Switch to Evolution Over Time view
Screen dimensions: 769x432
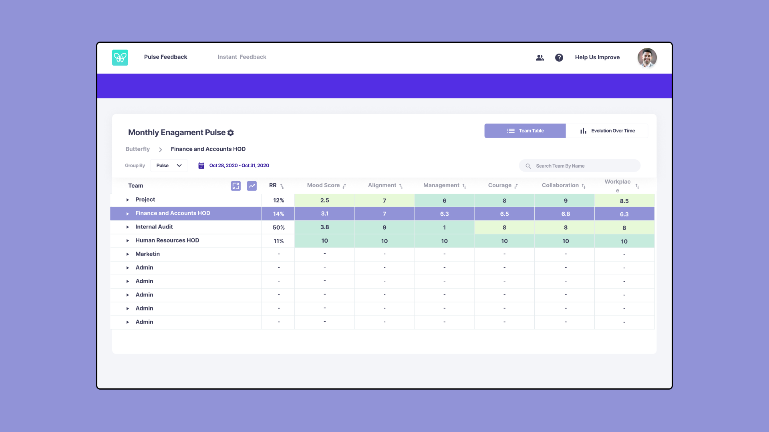[607, 131]
